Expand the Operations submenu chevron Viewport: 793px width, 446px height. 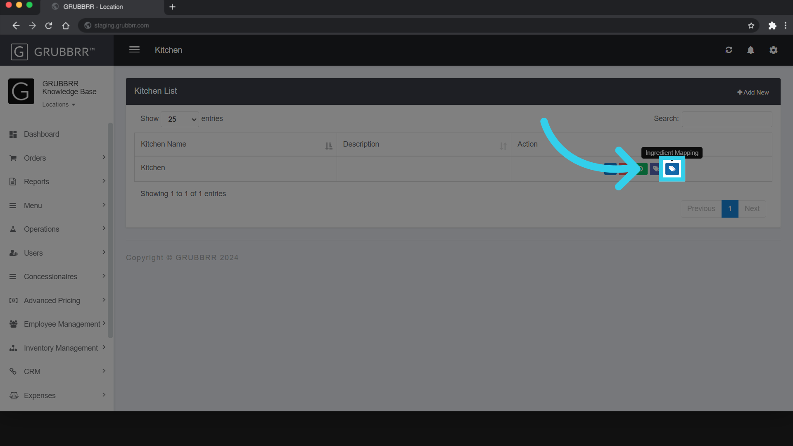[x=104, y=228]
